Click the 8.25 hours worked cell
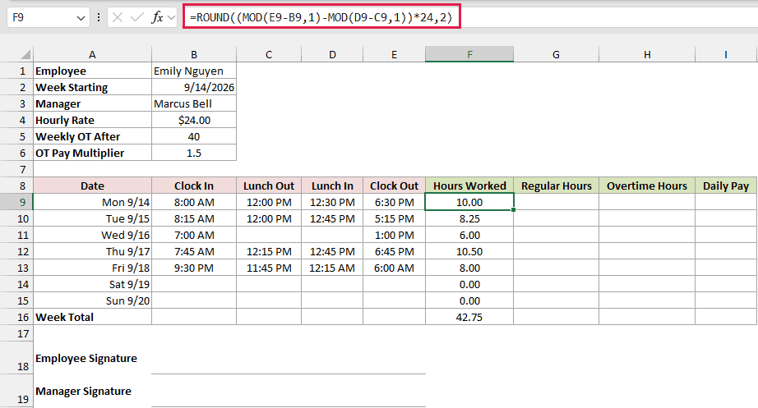The image size is (758, 408). 469,218
